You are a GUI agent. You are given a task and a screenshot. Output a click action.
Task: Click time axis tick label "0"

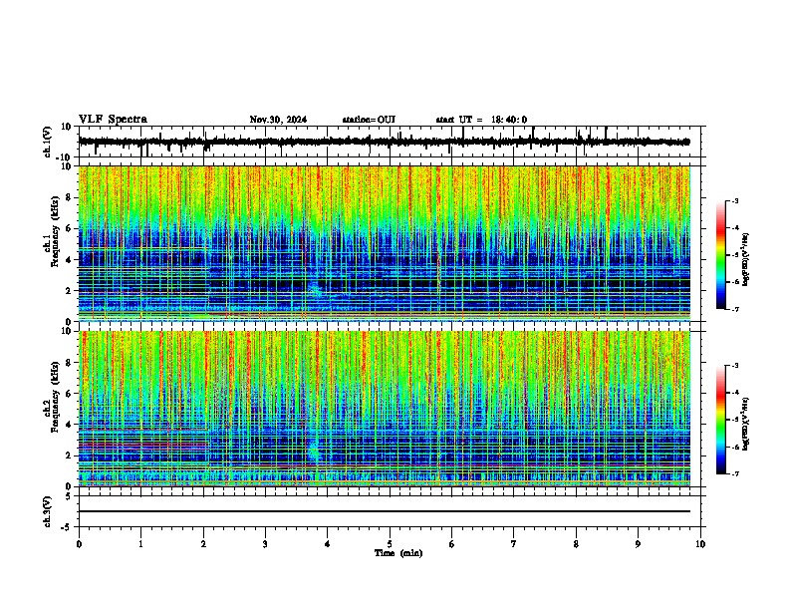(79, 544)
